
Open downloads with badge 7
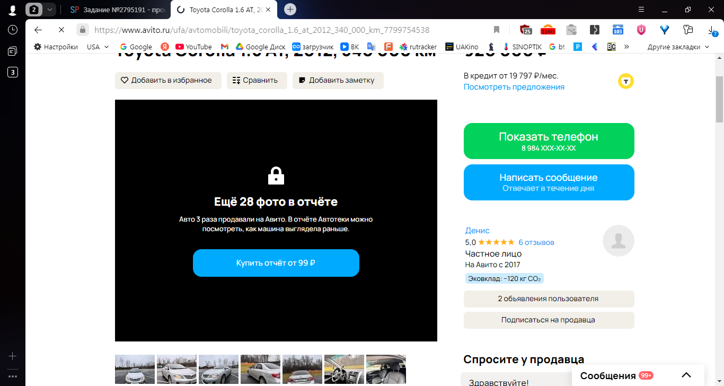click(x=712, y=31)
